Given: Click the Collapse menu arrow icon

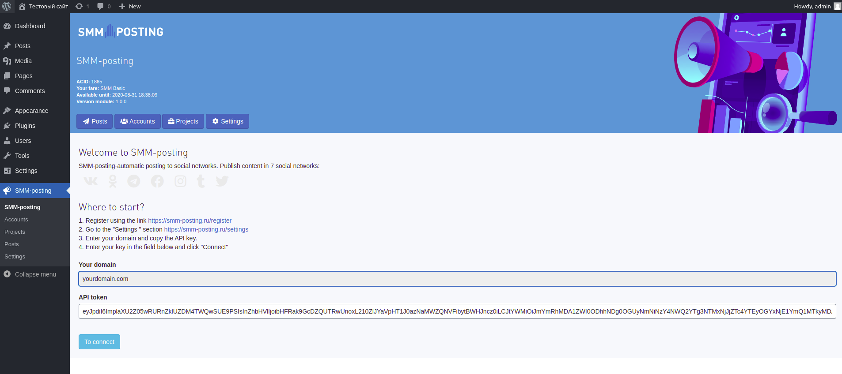Looking at the screenshot, I should 7,274.
